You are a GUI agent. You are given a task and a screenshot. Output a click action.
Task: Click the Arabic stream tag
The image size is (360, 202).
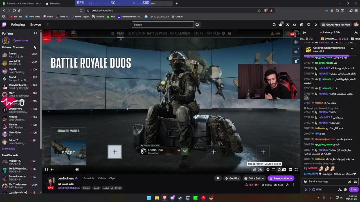point(86,188)
